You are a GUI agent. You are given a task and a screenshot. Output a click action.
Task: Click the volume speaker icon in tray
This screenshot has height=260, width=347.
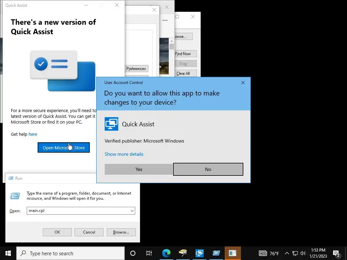(x=303, y=253)
